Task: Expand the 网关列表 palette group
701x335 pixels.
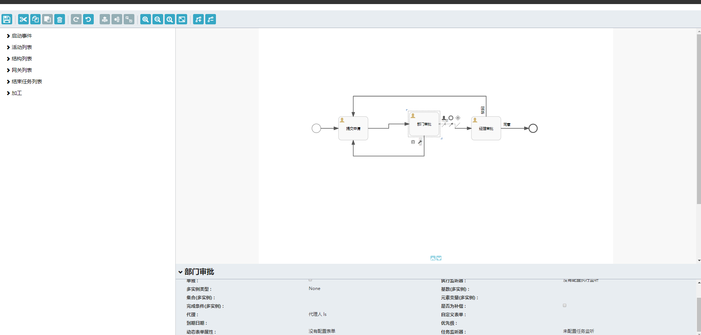Action: [x=19, y=70]
